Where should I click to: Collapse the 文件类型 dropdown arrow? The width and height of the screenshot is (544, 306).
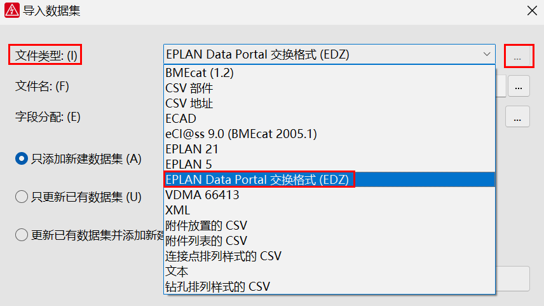coord(486,55)
